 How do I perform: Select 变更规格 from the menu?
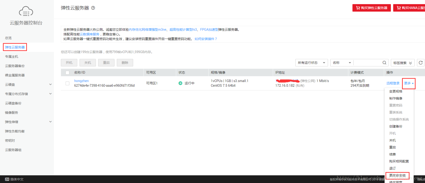click(x=396, y=91)
